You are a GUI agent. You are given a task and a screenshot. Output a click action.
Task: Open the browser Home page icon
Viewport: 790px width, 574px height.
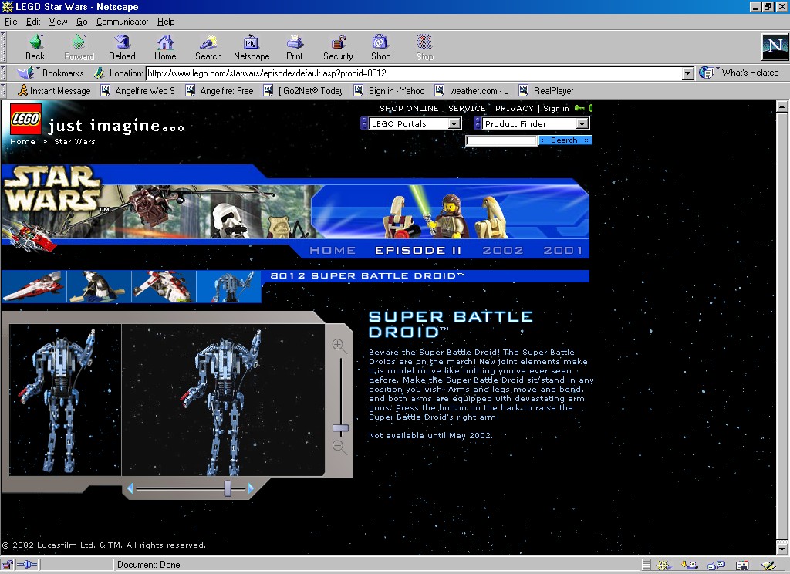(x=165, y=47)
